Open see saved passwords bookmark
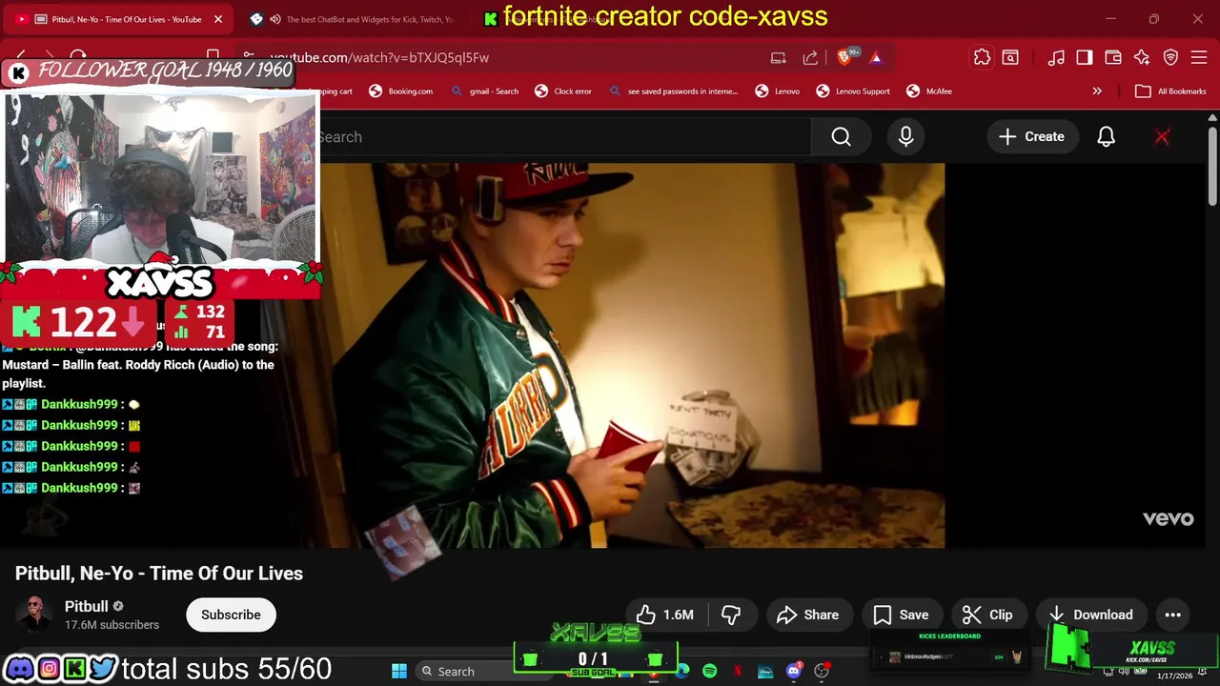The height and width of the screenshot is (686, 1220). click(673, 91)
